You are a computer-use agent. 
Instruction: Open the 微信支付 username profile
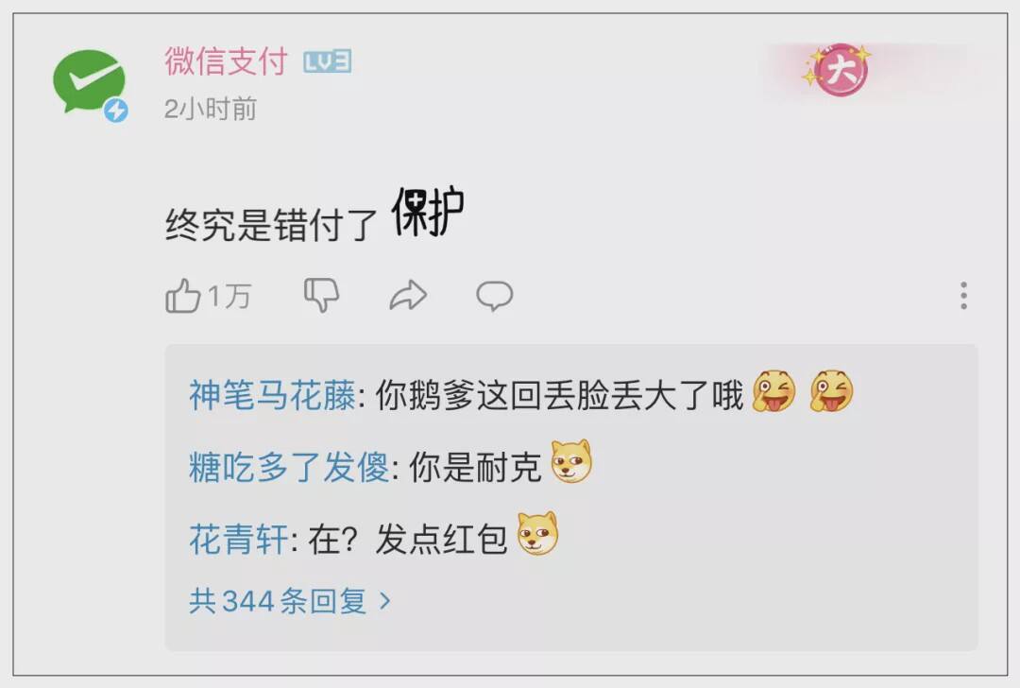(226, 61)
